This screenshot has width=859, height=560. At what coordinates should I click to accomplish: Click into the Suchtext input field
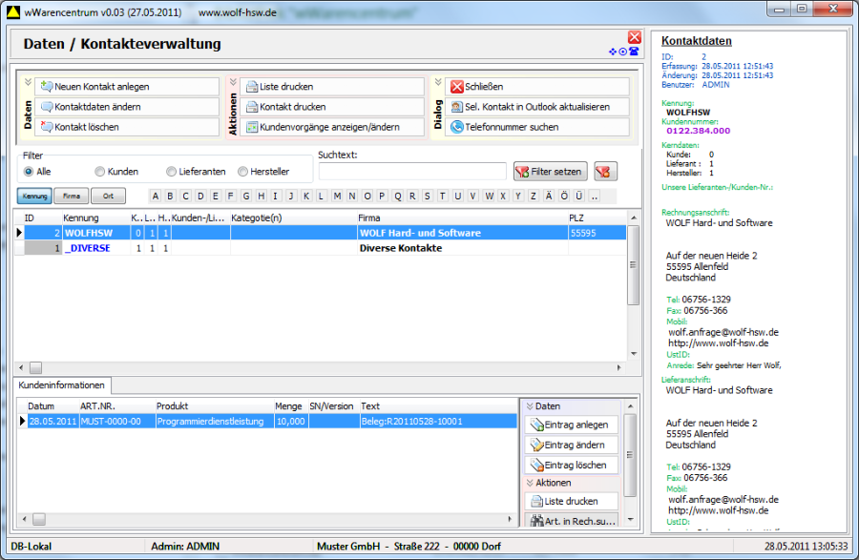pyautogui.click(x=412, y=172)
